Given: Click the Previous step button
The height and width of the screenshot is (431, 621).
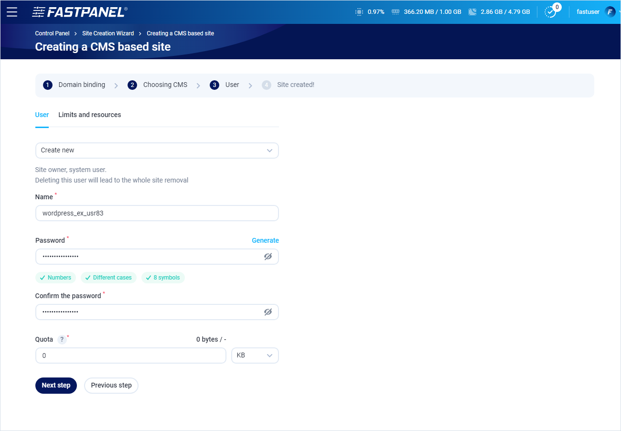Looking at the screenshot, I should 111,386.
